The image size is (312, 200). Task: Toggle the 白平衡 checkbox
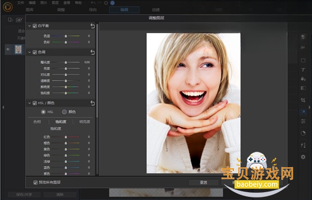click(35, 26)
